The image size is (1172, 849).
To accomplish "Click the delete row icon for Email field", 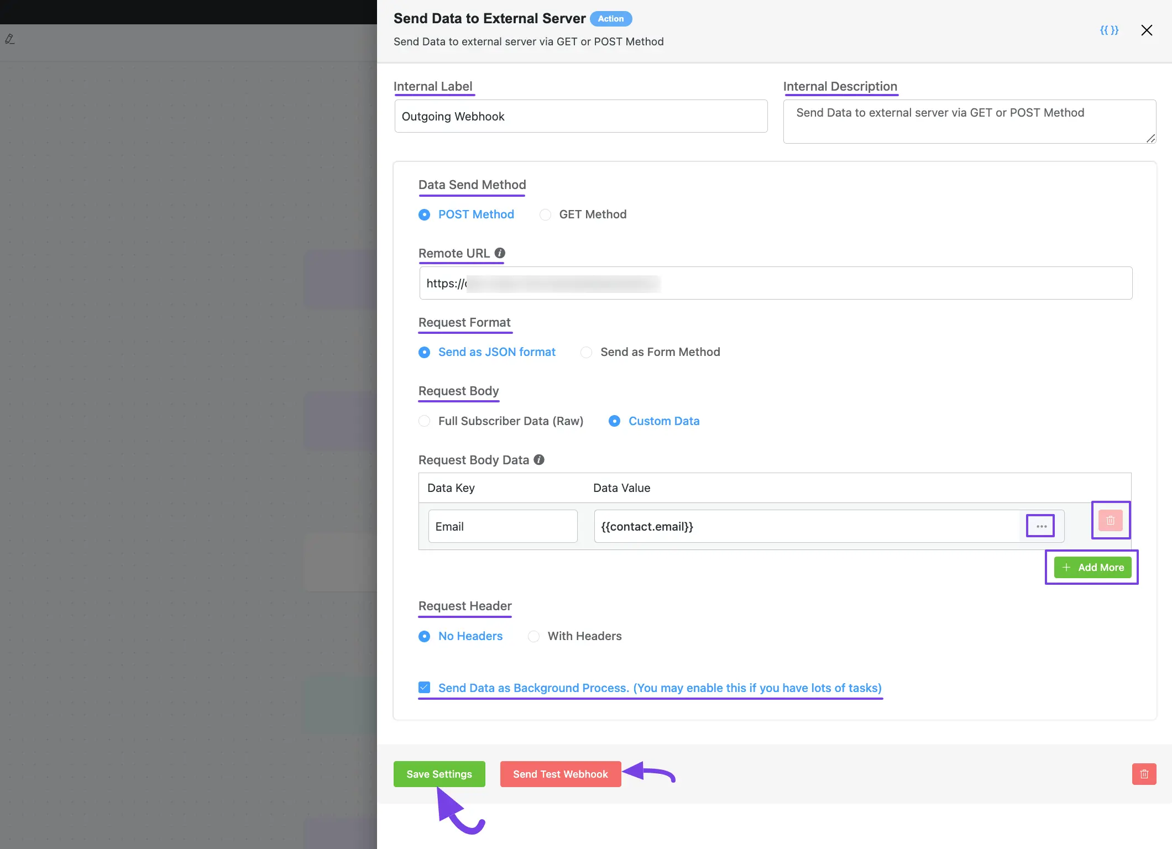I will pos(1111,521).
